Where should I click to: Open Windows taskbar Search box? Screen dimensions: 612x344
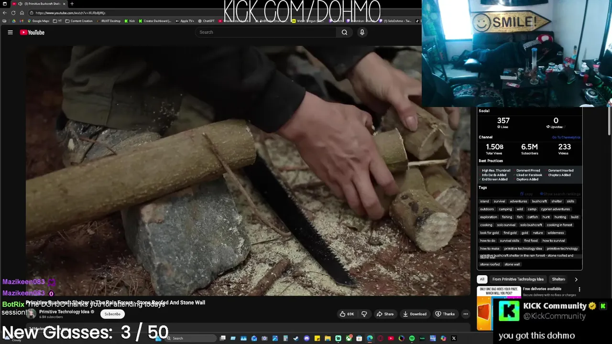[191, 338]
